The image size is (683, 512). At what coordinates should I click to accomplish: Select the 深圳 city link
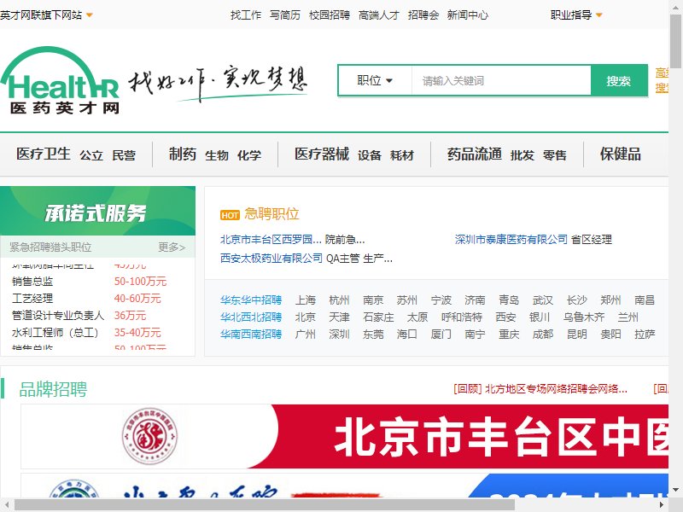(x=339, y=334)
